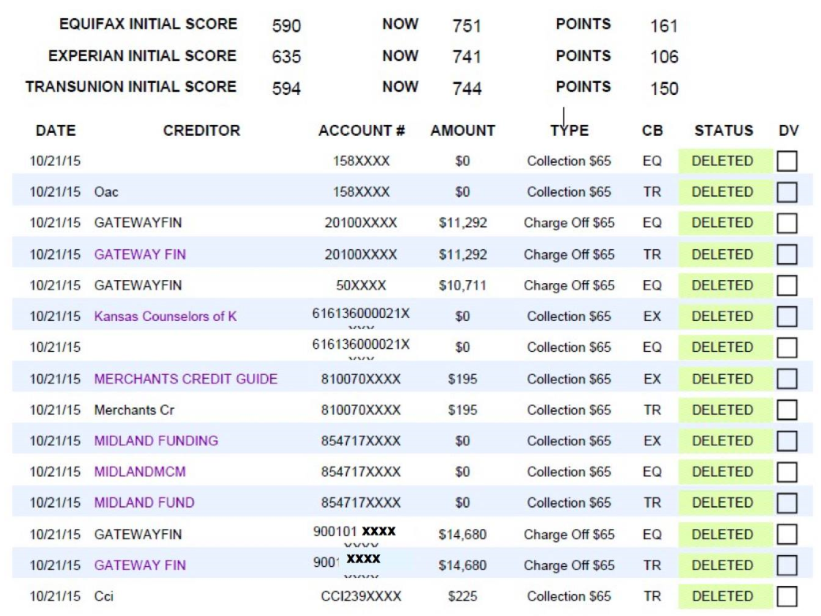
Task: Click the TRANSUNION INITIAL SCORE label
Action: [x=131, y=86]
